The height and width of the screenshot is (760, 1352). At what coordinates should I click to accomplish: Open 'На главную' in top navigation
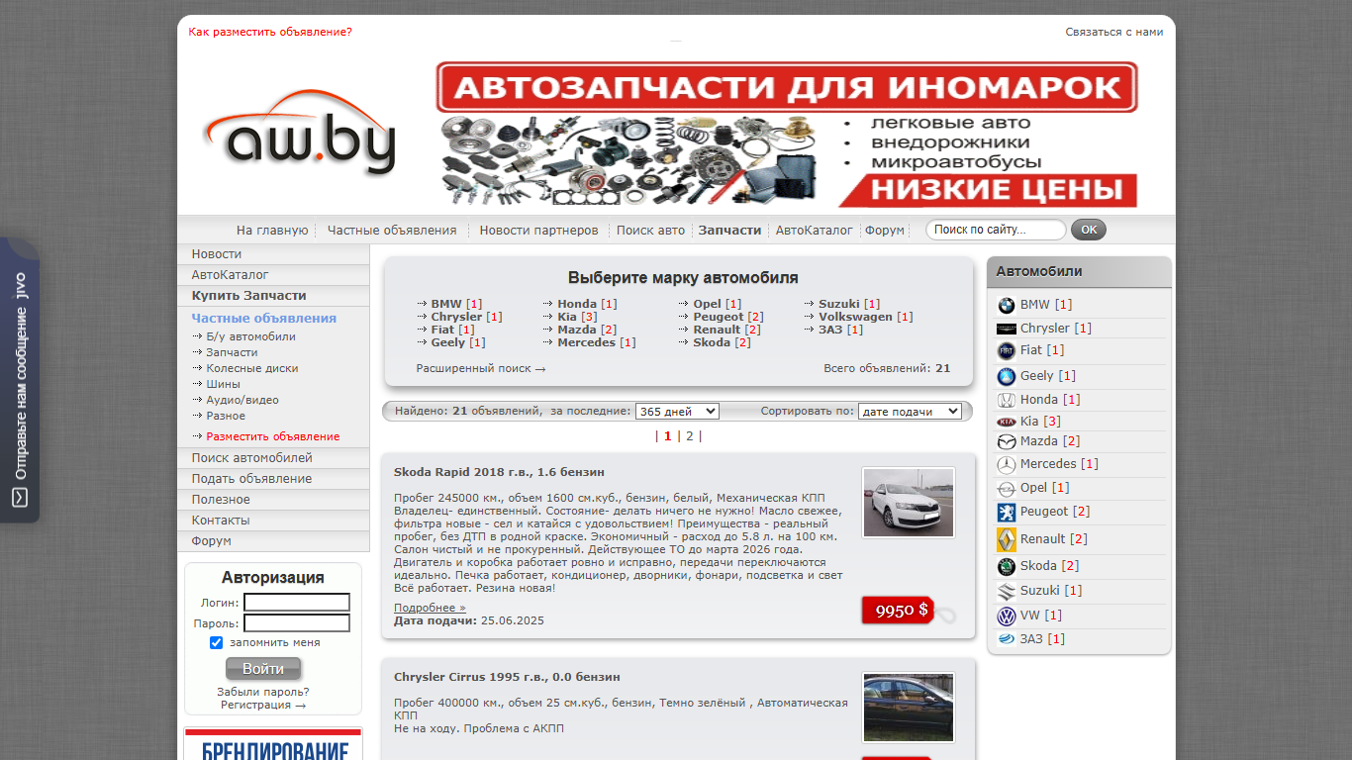pyautogui.click(x=272, y=231)
